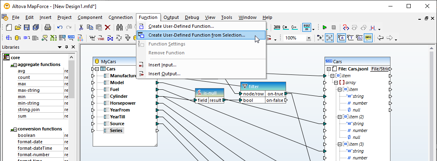The width and height of the screenshot is (437, 161).
Task: Click the Insert Database component icon
Action: [17, 38]
